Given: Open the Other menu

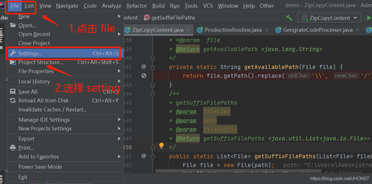Looking at the screenshot, I should click(x=267, y=6).
